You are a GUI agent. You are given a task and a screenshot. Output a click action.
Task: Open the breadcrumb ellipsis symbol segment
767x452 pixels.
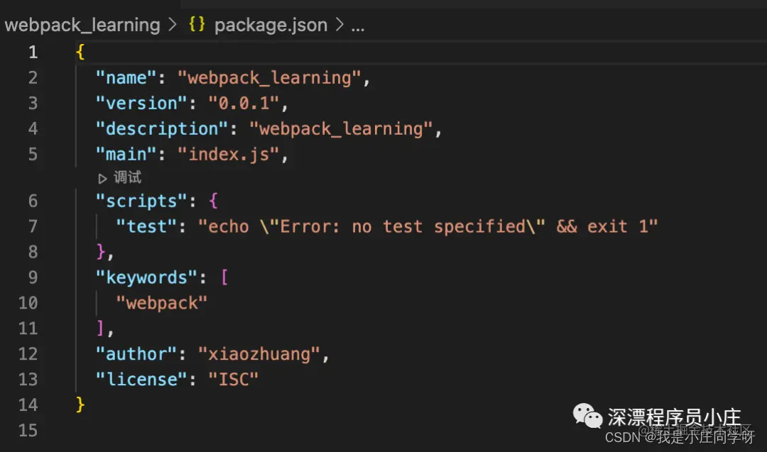click(357, 28)
